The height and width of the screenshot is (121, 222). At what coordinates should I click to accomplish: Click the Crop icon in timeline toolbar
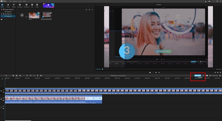(27, 76)
